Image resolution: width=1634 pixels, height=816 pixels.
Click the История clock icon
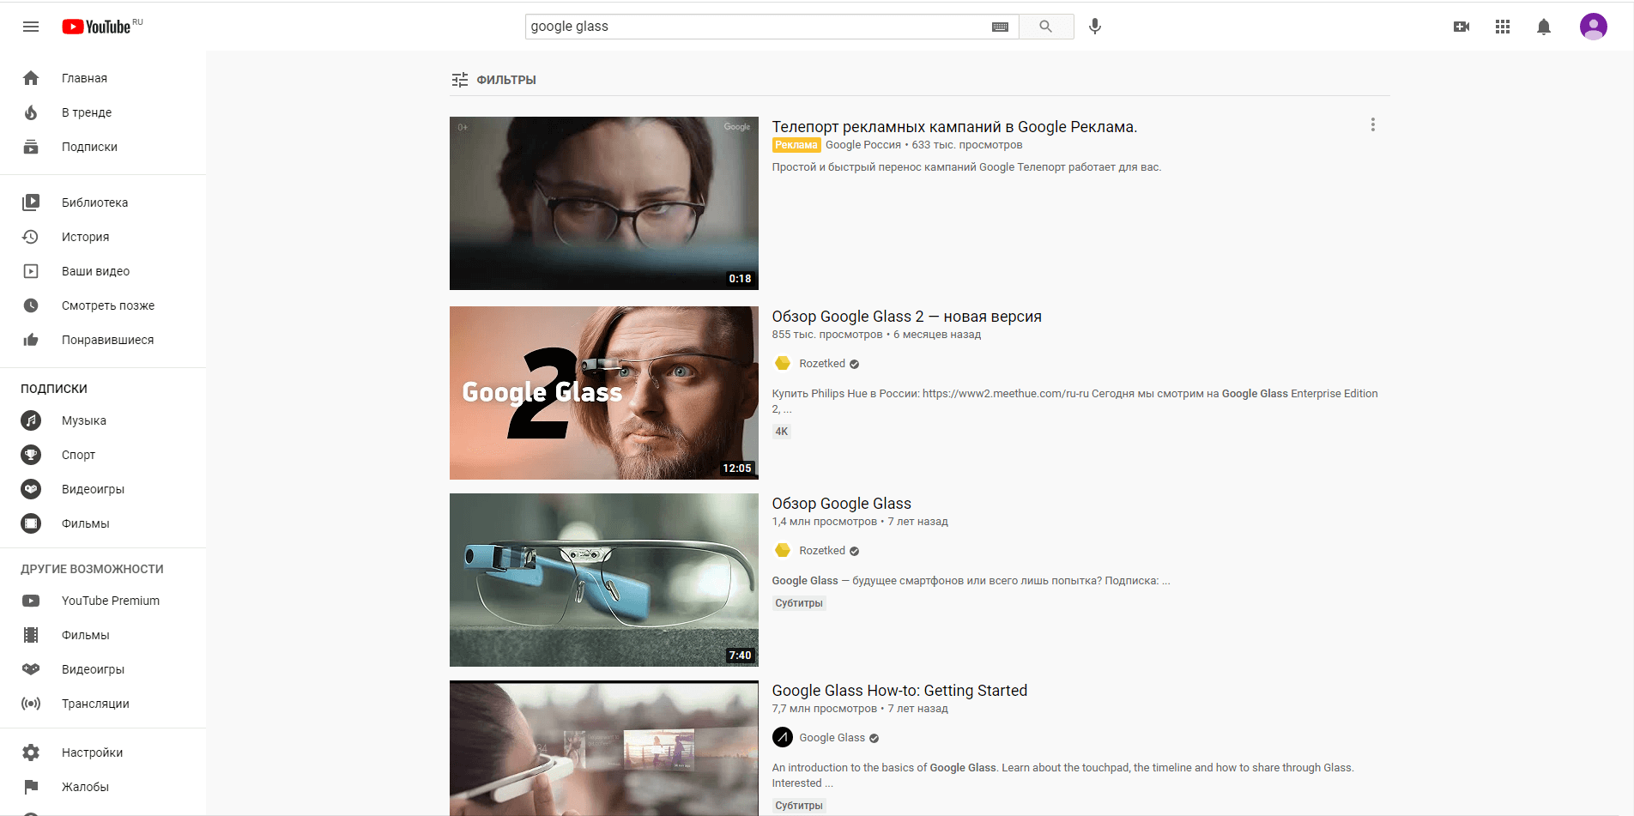pos(31,237)
